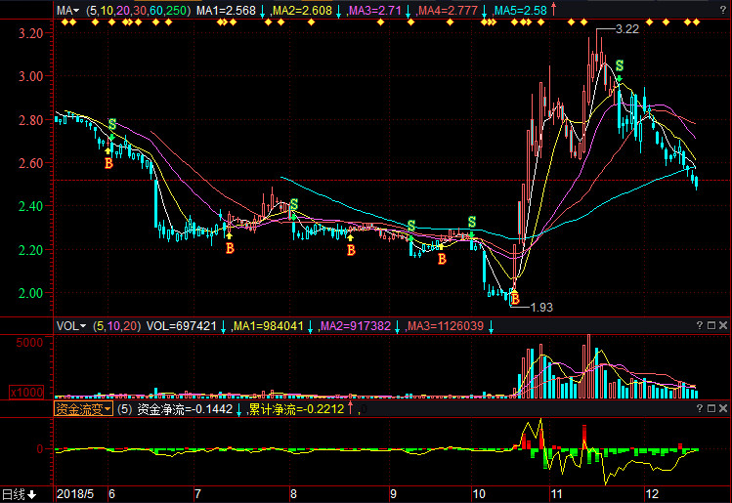Click the B buy marker in July
This screenshot has width=732, height=503.
pyautogui.click(x=230, y=249)
